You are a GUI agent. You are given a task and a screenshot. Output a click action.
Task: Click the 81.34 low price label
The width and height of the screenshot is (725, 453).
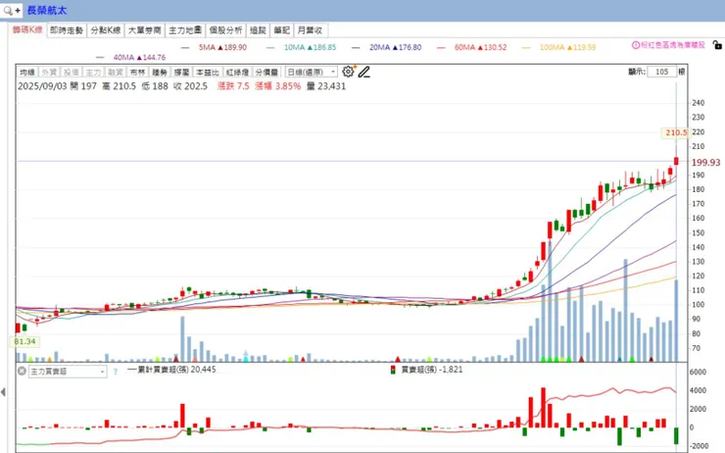(24, 341)
